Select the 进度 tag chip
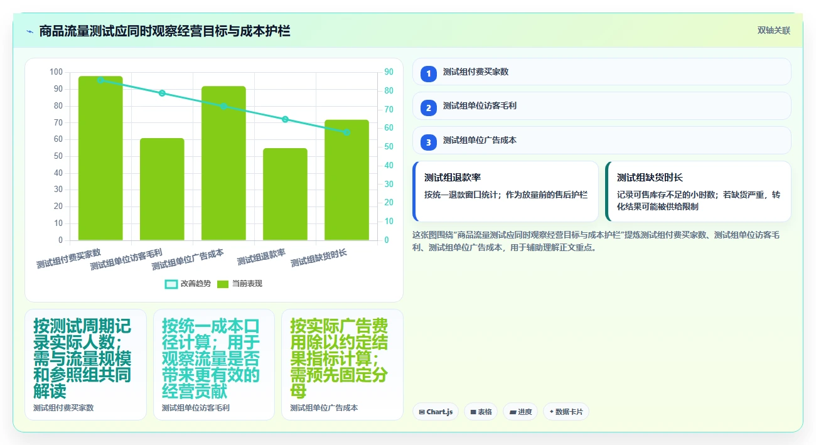This screenshot has height=445, width=816. 520,412
